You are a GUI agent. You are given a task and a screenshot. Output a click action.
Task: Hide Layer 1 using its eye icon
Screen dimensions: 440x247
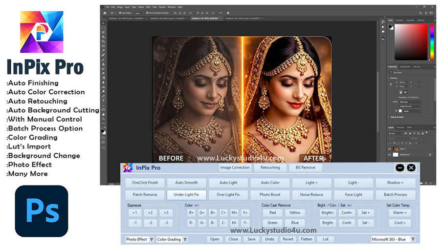[390, 149]
